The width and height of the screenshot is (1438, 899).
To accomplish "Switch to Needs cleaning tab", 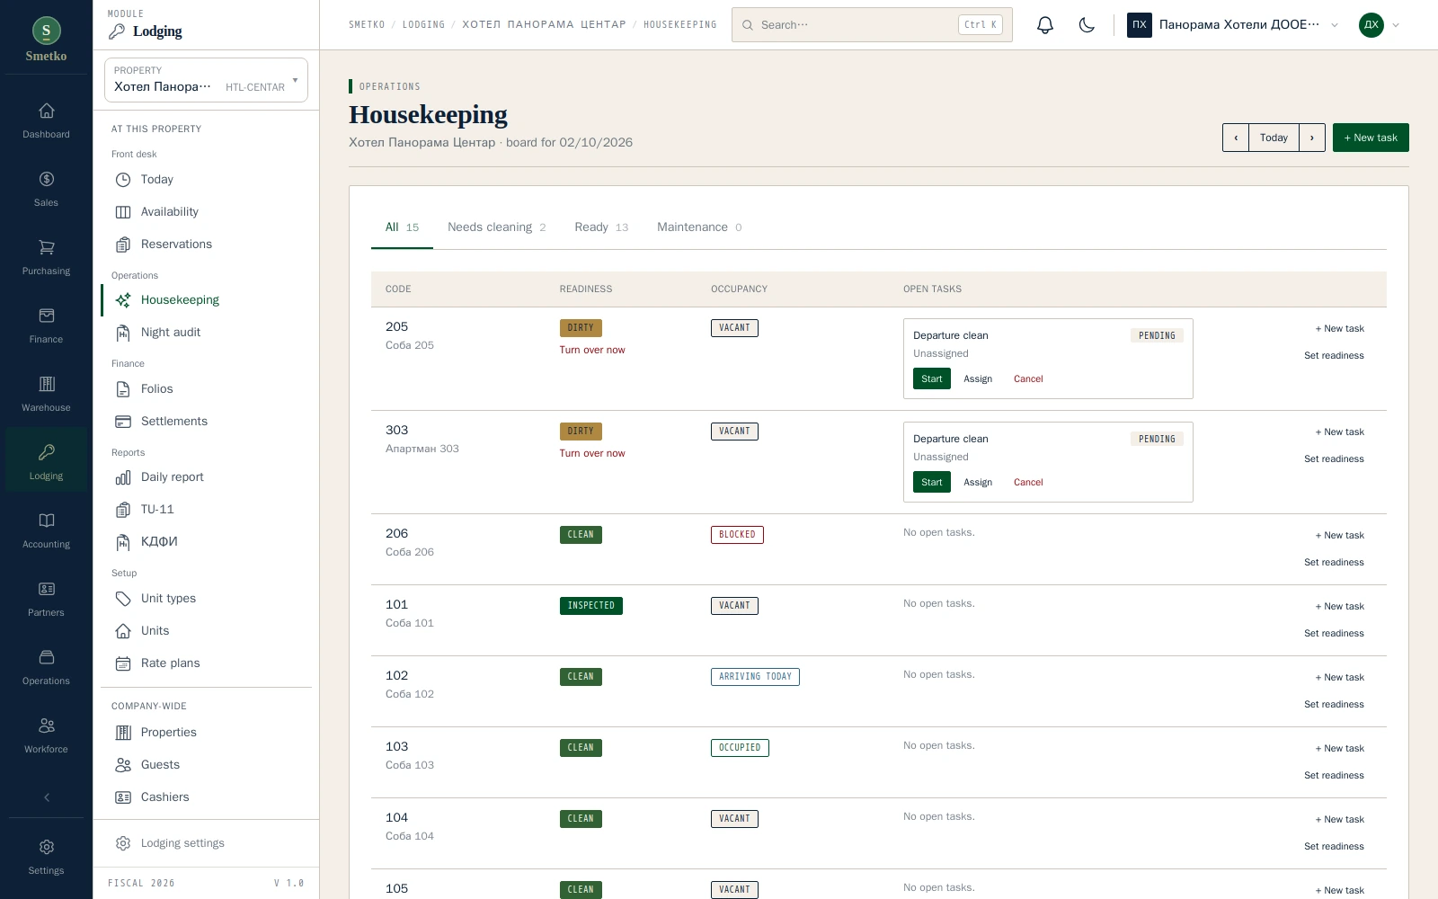I will 496,227.
